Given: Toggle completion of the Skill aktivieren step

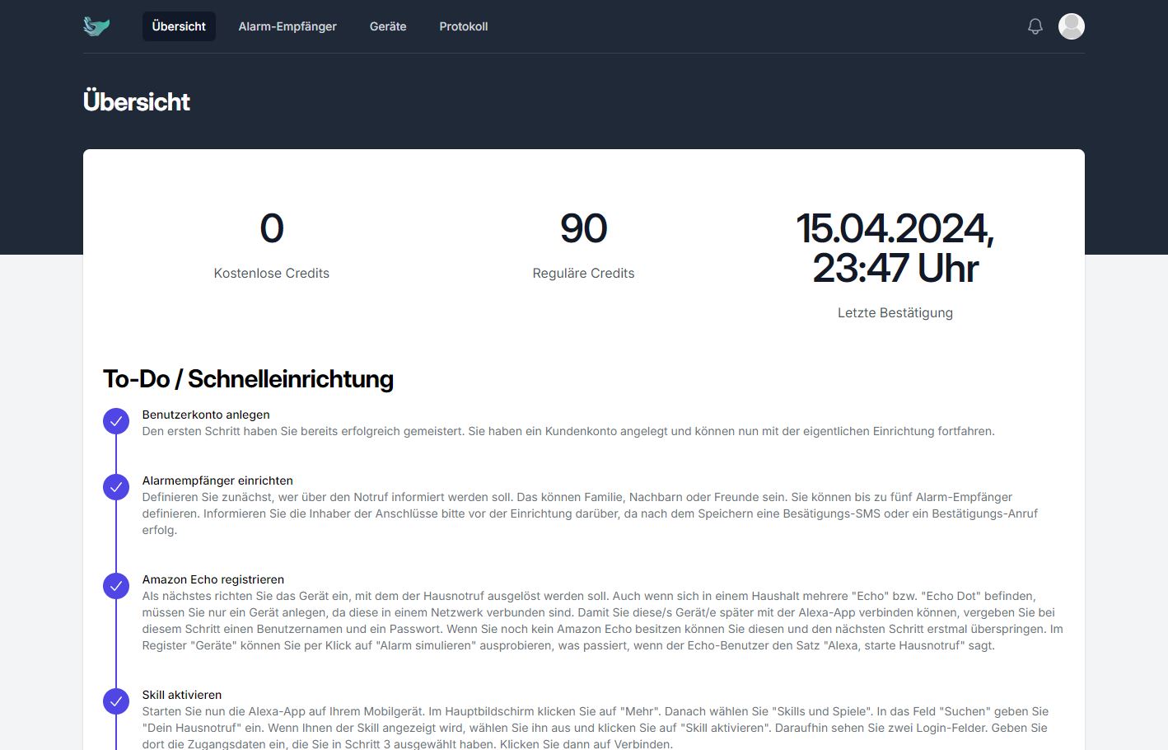Looking at the screenshot, I should click(x=116, y=701).
